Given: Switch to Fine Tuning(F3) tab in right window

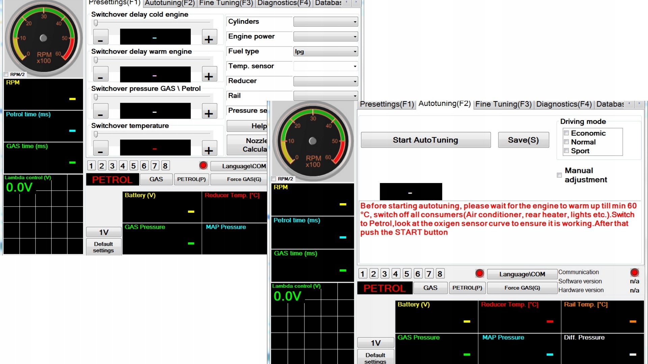Looking at the screenshot, I should click(x=503, y=104).
